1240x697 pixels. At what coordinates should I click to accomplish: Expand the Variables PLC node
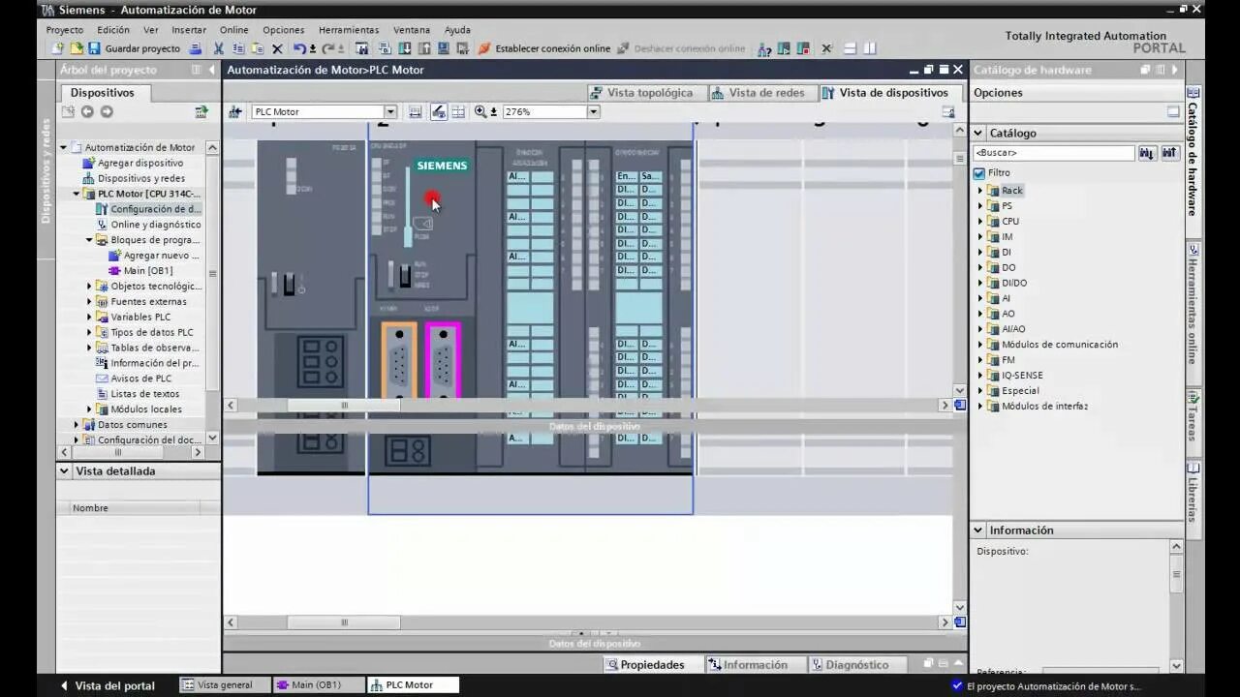coord(89,317)
